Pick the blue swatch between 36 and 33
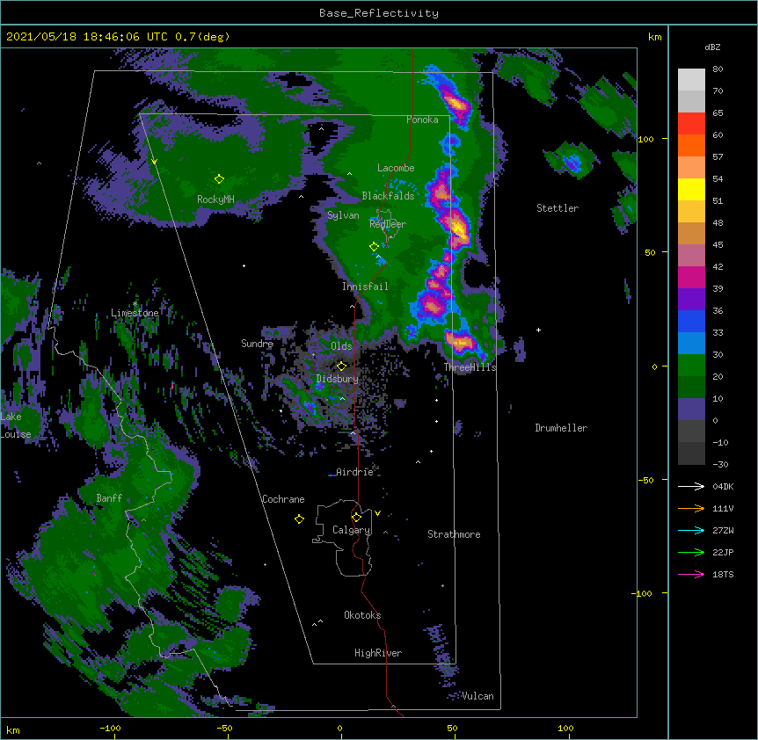 click(691, 321)
